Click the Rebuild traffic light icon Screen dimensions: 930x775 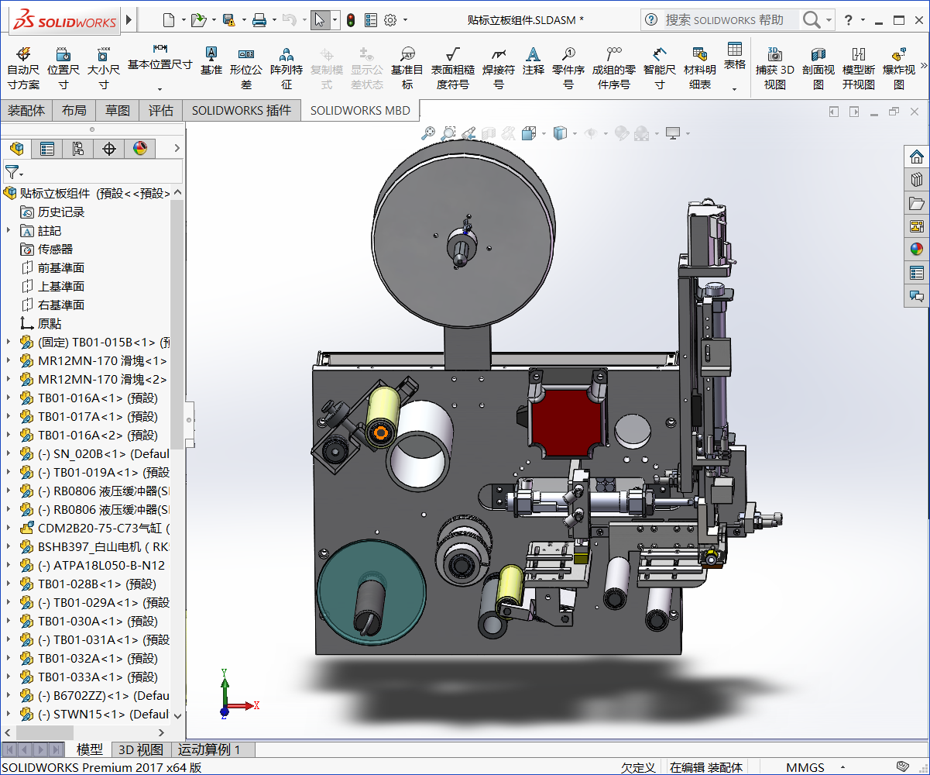350,20
